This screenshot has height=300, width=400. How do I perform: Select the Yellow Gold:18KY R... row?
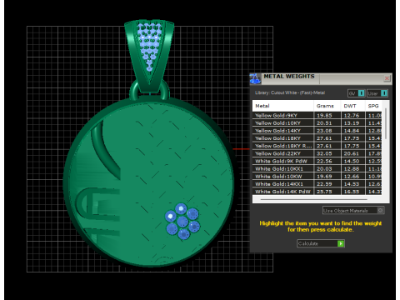[317, 146]
